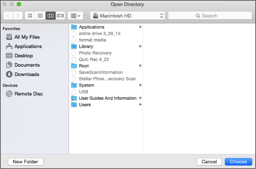The height and width of the screenshot is (169, 256).
Task: Confirm selection with the Choose button
Action: click(238, 162)
